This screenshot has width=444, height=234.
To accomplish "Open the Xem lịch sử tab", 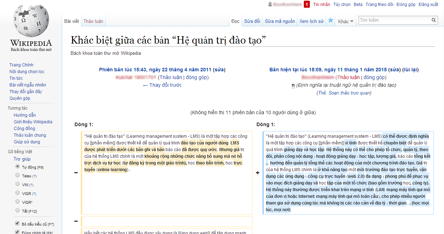I will click(x=312, y=21).
